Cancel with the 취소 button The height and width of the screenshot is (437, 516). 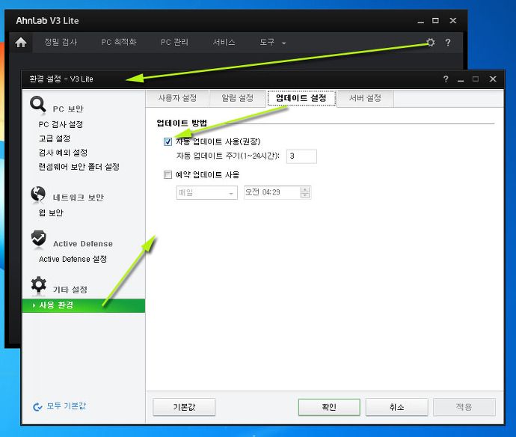click(x=396, y=407)
